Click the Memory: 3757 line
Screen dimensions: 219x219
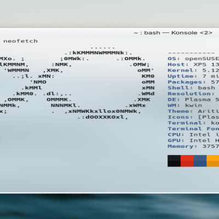[193, 146]
